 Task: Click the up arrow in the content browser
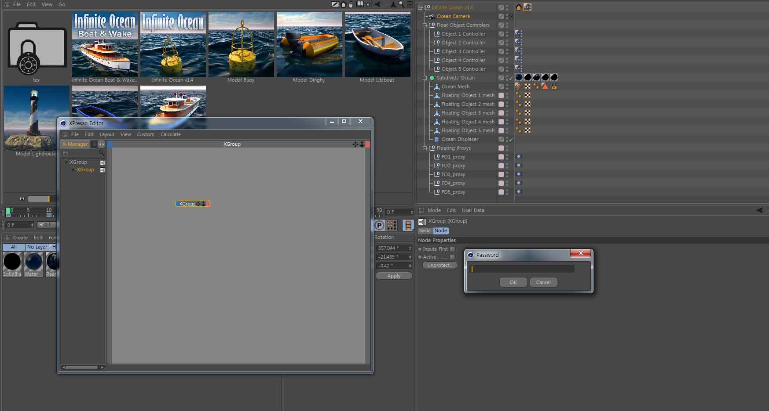(x=393, y=4)
